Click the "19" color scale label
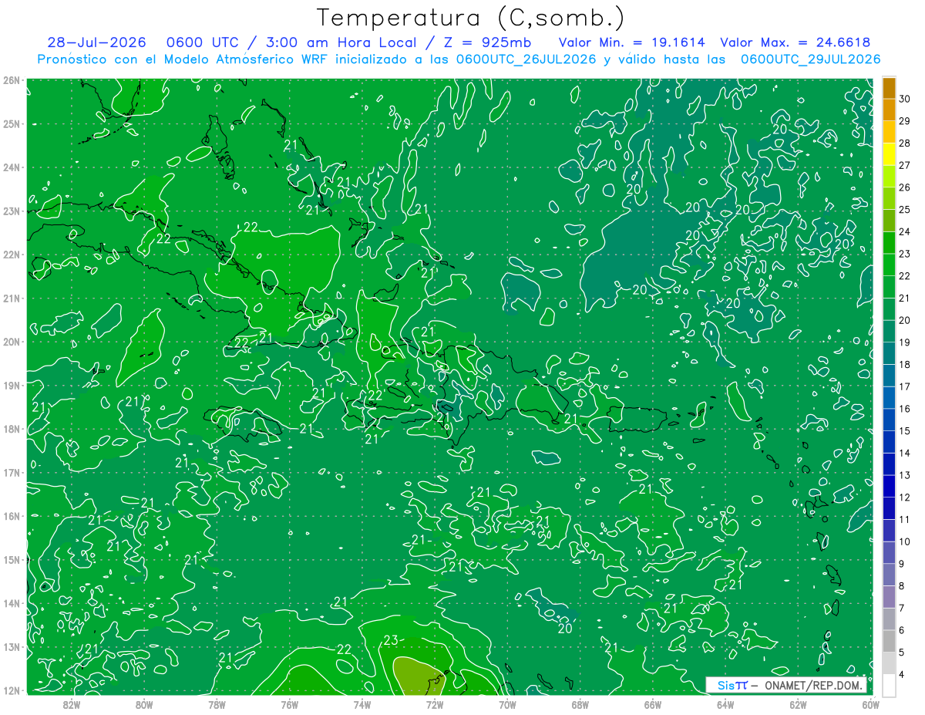Image resolution: width=925 pixels, height=715 pixels. tap(905, 342)
